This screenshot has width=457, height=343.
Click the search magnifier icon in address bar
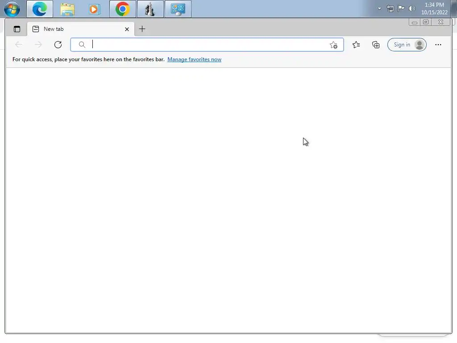(82, 45)
